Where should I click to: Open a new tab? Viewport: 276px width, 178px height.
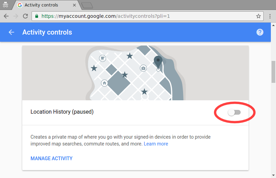[x=87, y=5]
